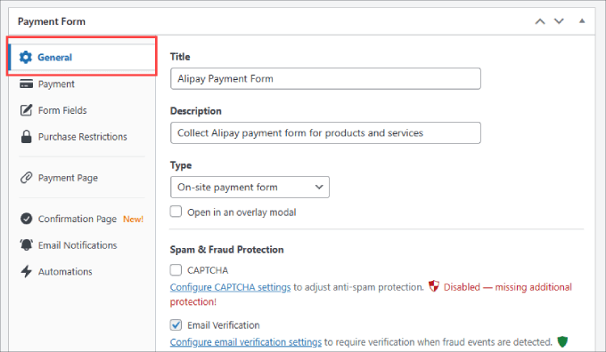Click the Payment Form panel title

pos(52,21)
